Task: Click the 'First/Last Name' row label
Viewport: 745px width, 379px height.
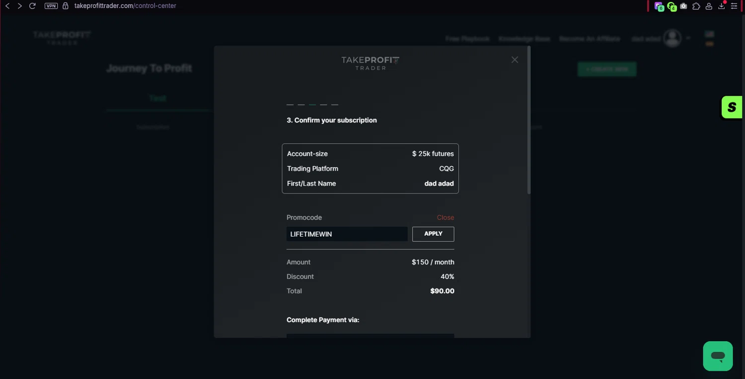Action: 311,184
